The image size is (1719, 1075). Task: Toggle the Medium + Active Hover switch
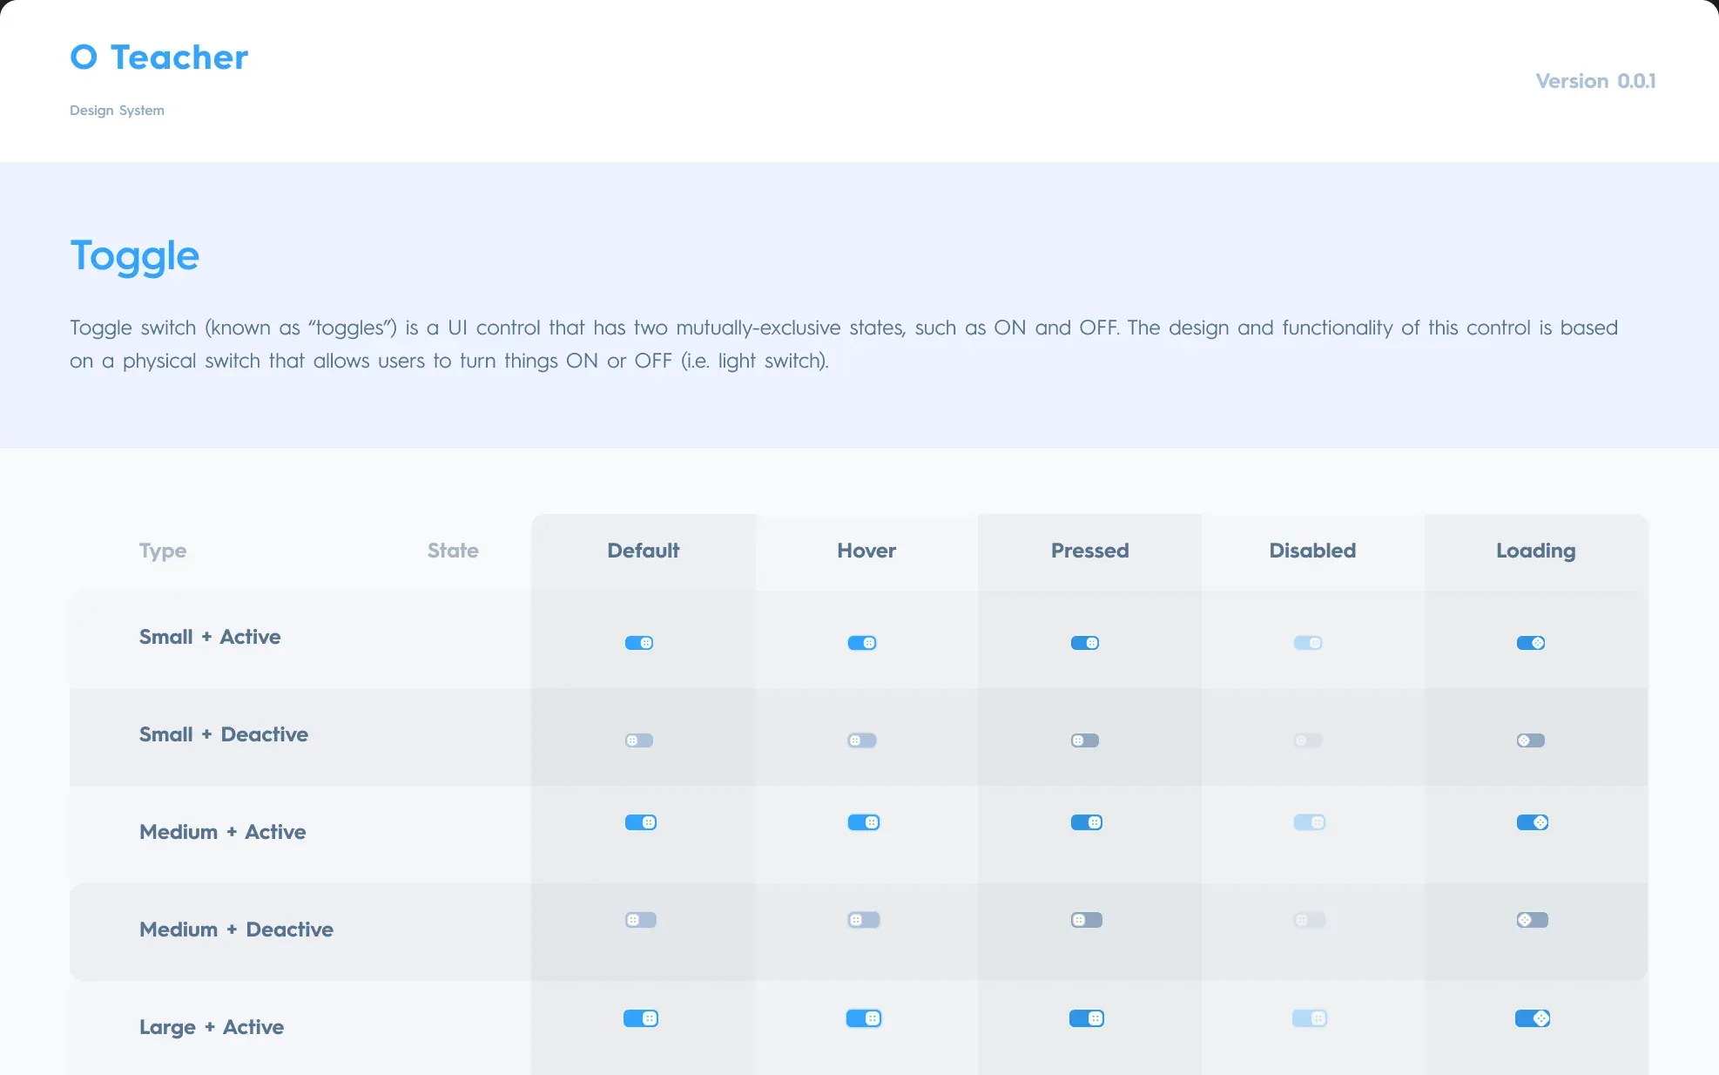pyautogui.click(x=864, y=822)
